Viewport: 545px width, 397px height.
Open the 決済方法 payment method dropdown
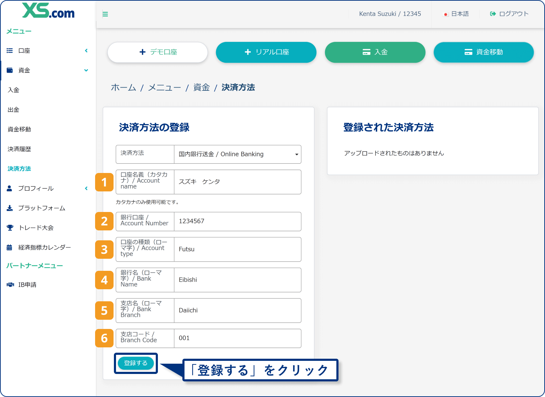[237, 154]
